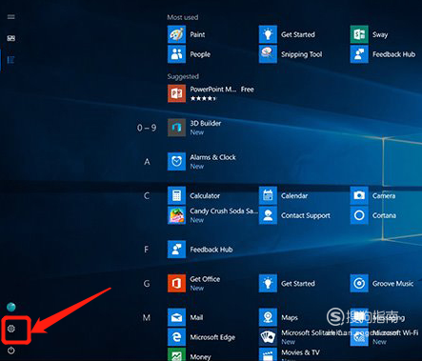Open Alarms & Clock
This screenshot has height=361, width=422.
pos(202,161)
